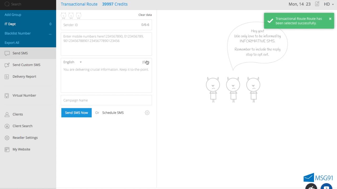337x189 pixels.
Task: Go to My Website
Action: pos(28,149)
